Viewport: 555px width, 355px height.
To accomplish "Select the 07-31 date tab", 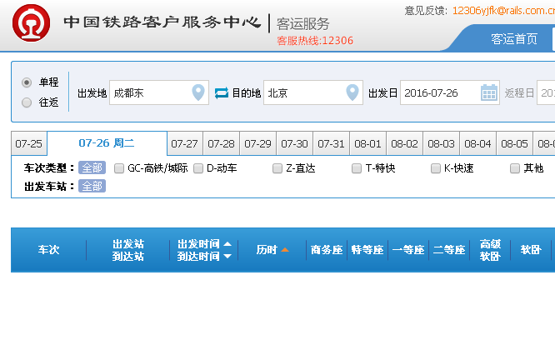I will point(332,143).
